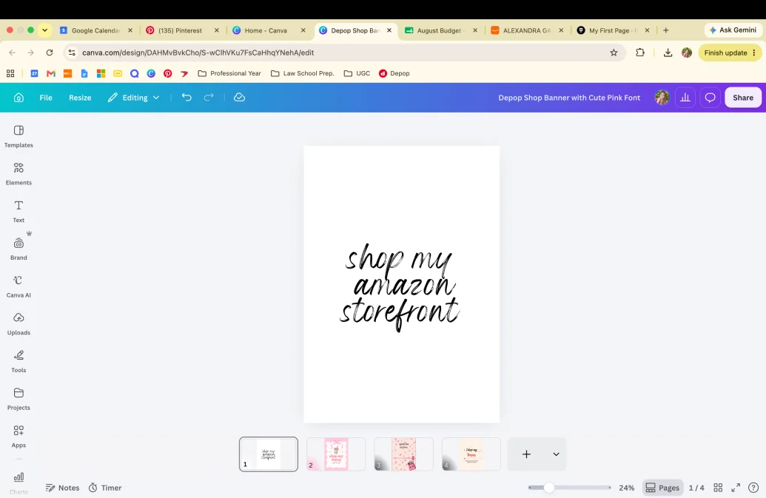Select the 'shop my amazon storefront' text
Screen dimensions: 766x498
pos(400,287)
